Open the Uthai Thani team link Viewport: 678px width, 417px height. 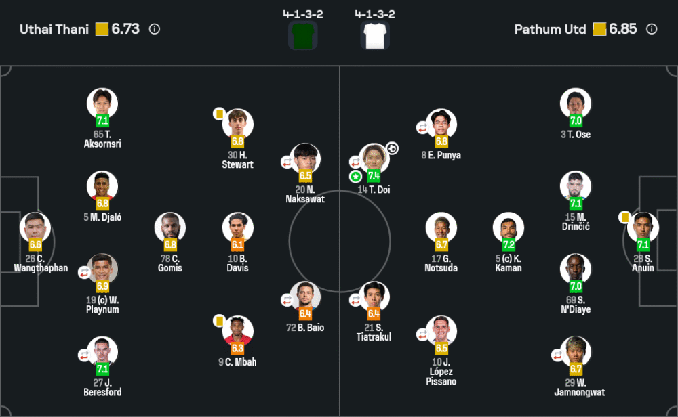[54, 29]
